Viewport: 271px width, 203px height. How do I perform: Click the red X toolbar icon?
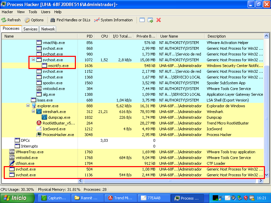point(159,20)
